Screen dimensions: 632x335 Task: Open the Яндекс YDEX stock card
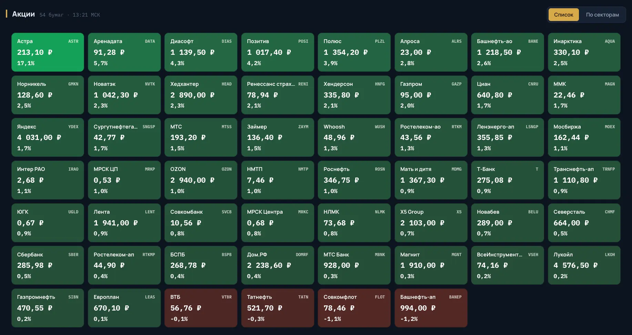pyautogui.click(x=48, y=138)
